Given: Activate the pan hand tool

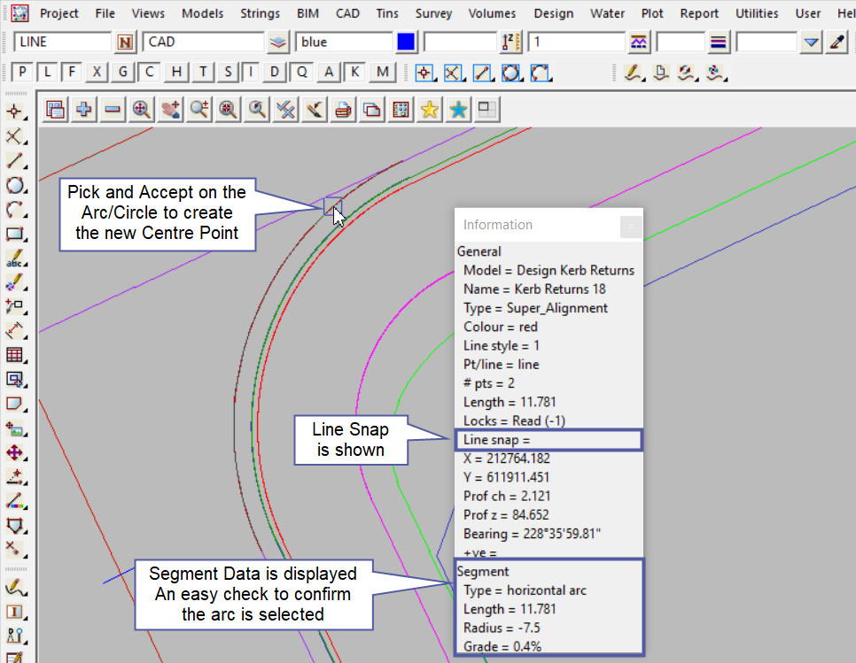Looking at the screenshot, I should click(170, 109).
